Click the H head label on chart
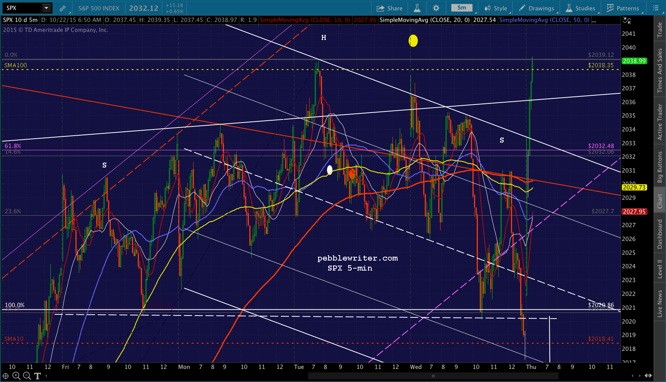The height and width of the screenshot is (382, 666). (324, 38)
